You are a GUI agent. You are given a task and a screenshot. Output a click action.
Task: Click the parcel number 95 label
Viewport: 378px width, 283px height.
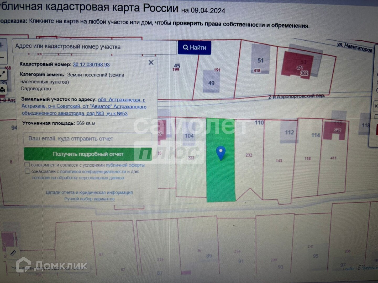[316, 256]
